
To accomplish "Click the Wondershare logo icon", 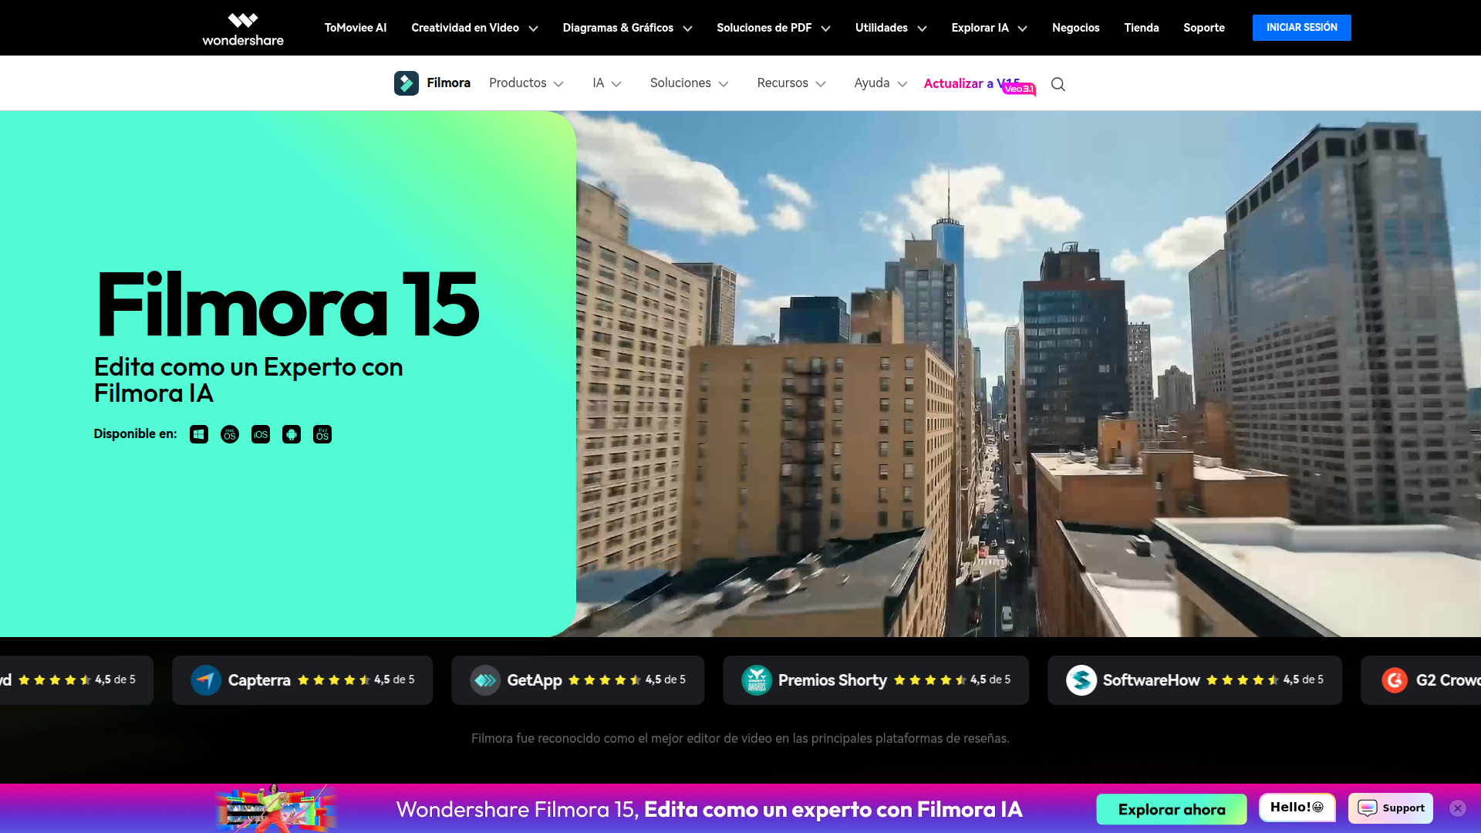I will (243, 21).
